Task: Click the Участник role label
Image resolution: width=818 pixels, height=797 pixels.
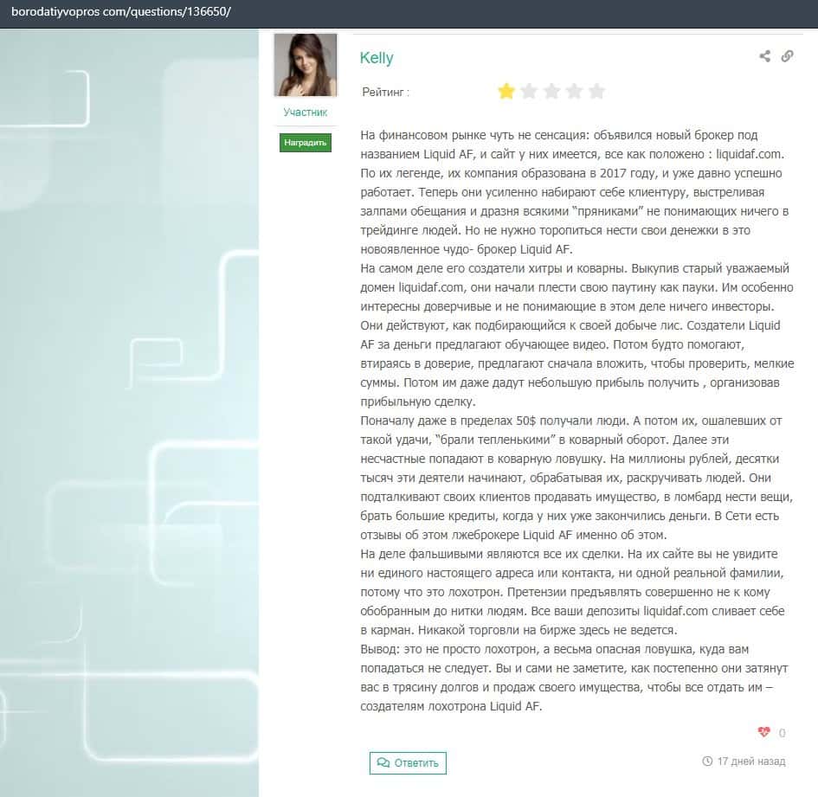Action: pyautogui.click(x=306, y=112)
